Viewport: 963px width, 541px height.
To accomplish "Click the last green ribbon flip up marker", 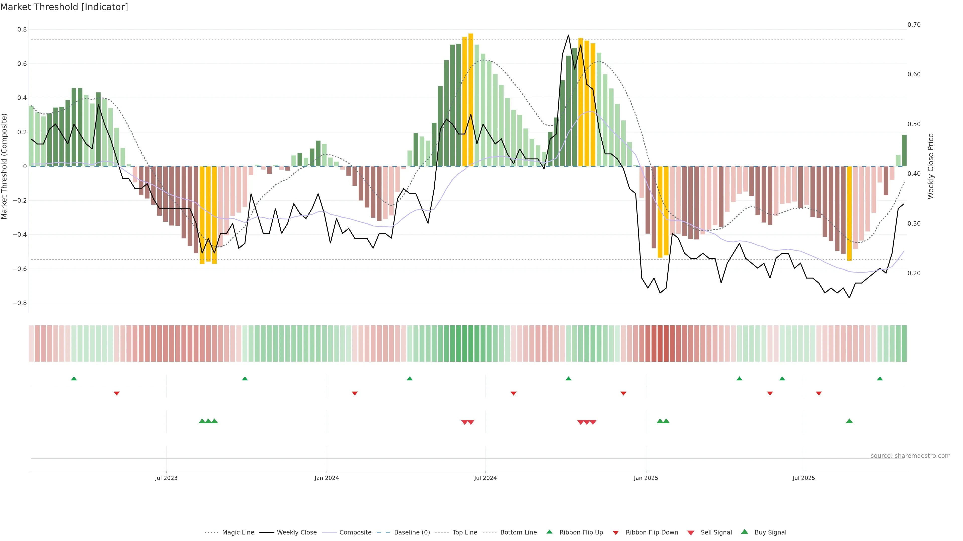I will (x=880, y=379).
